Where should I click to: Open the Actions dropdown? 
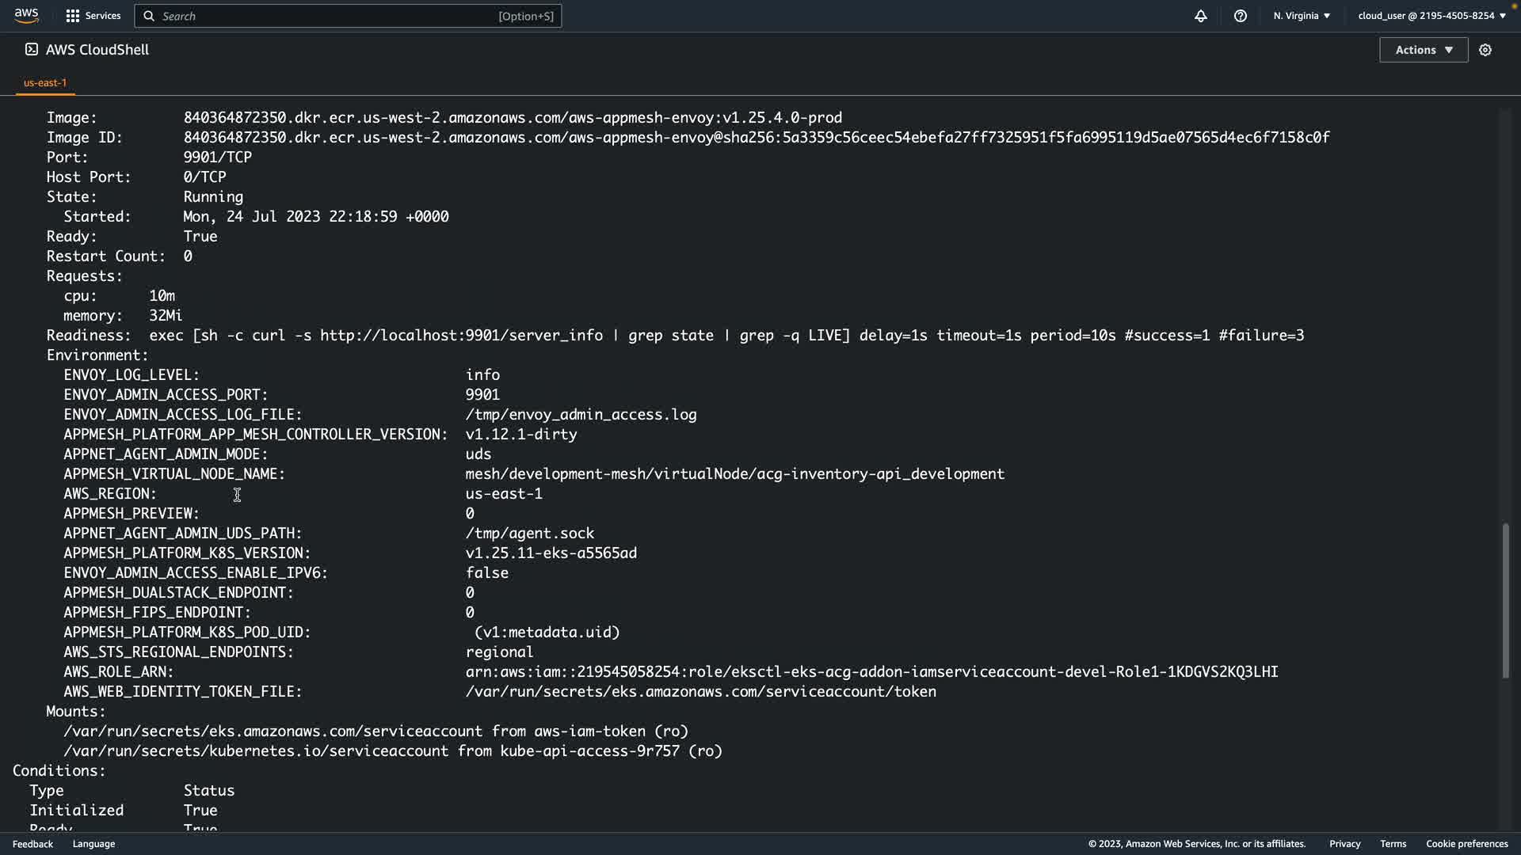coord(1423,50)
